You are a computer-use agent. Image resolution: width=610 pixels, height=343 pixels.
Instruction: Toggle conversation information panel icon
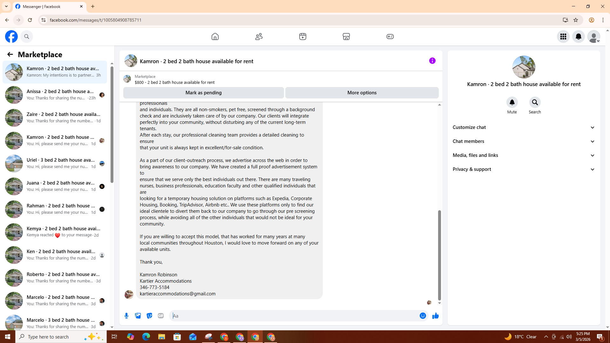pos(432,61)
